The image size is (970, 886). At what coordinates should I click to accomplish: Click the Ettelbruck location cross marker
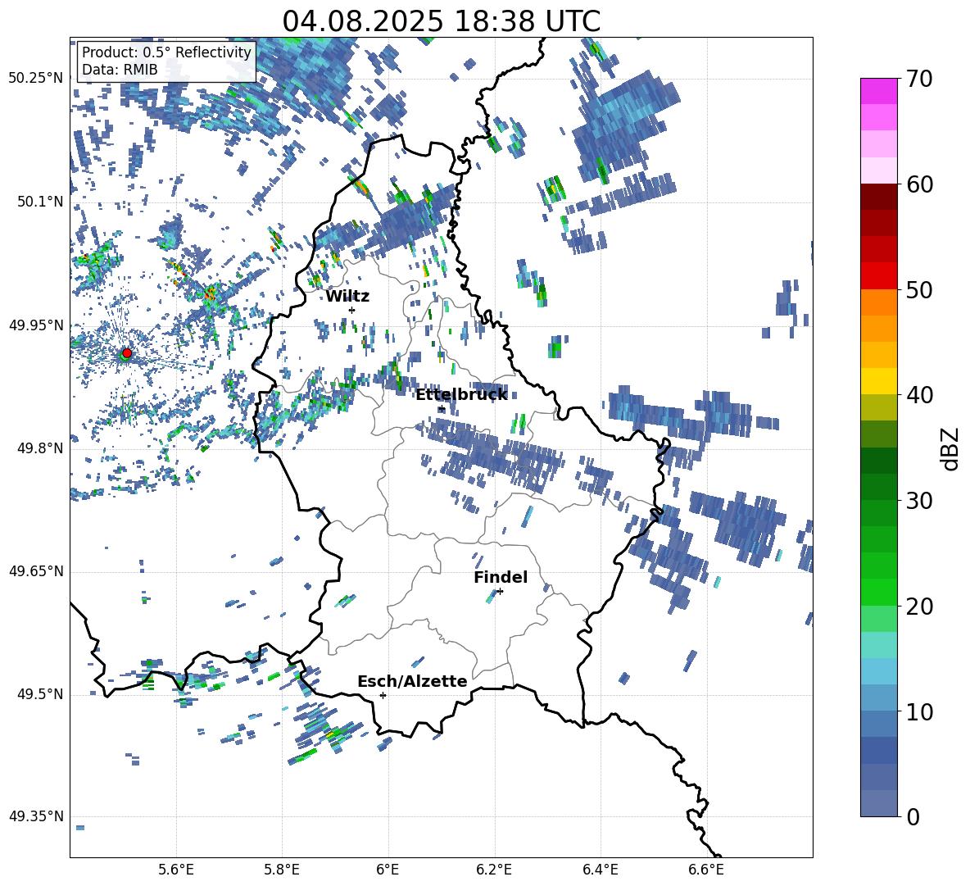click(441, 409)
